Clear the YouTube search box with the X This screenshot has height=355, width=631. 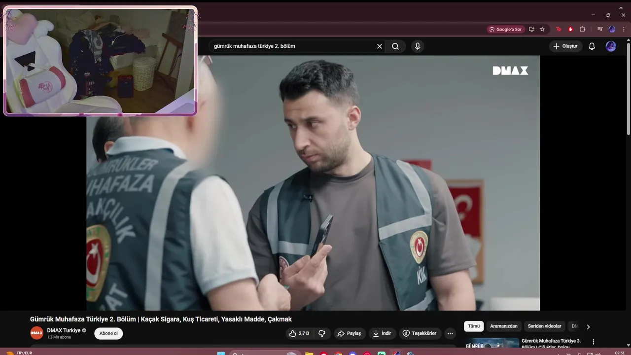(x=380, y=46)
